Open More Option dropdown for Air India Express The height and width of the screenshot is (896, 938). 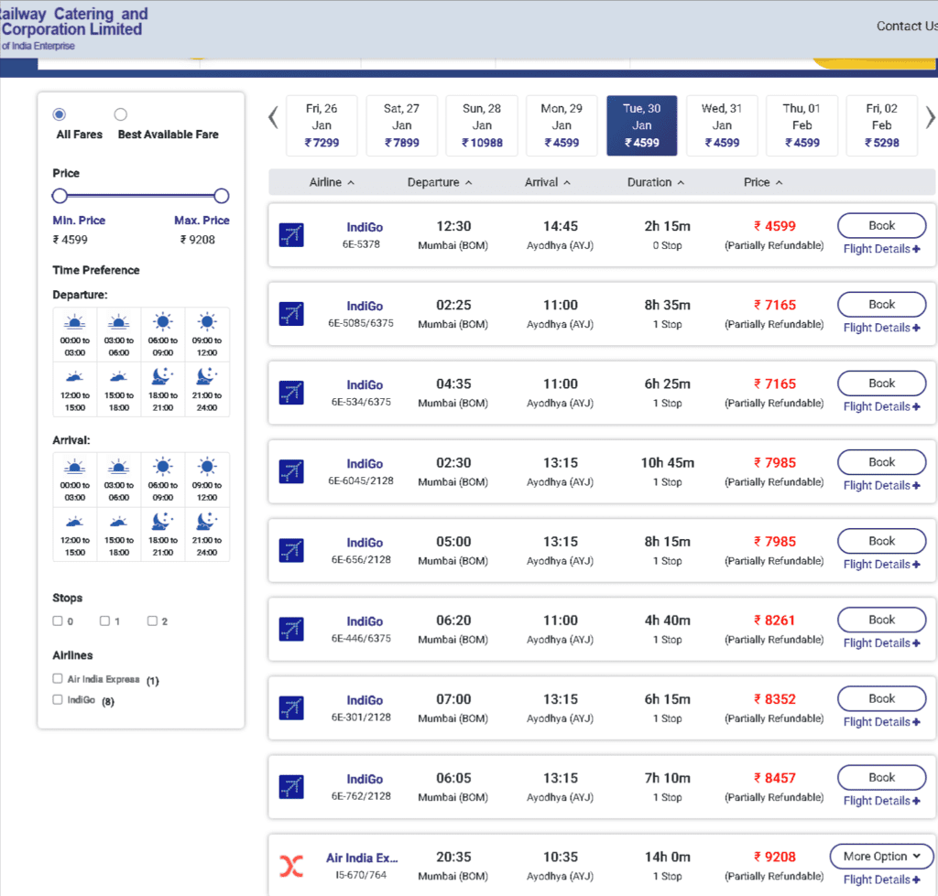(x=881, y=857)
